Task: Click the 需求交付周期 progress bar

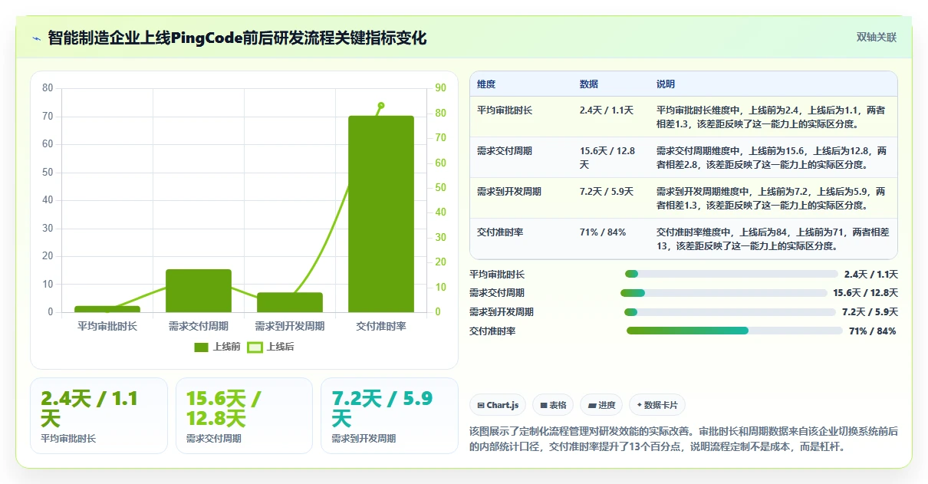Action: (724, 293)
